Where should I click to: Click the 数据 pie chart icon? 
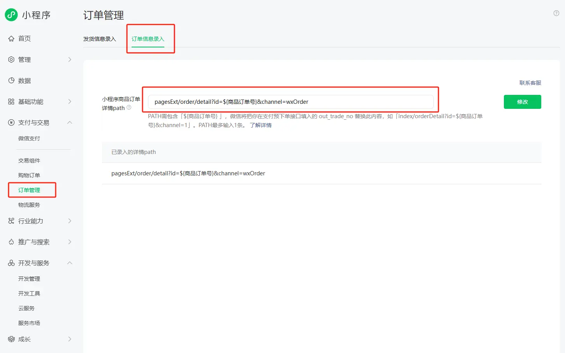(x=11, y=80)
